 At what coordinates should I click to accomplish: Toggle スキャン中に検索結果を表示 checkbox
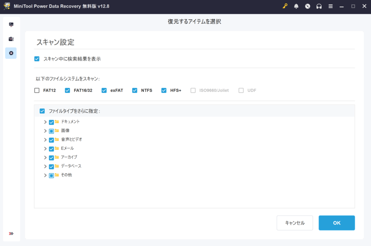(x=37, y=59)
